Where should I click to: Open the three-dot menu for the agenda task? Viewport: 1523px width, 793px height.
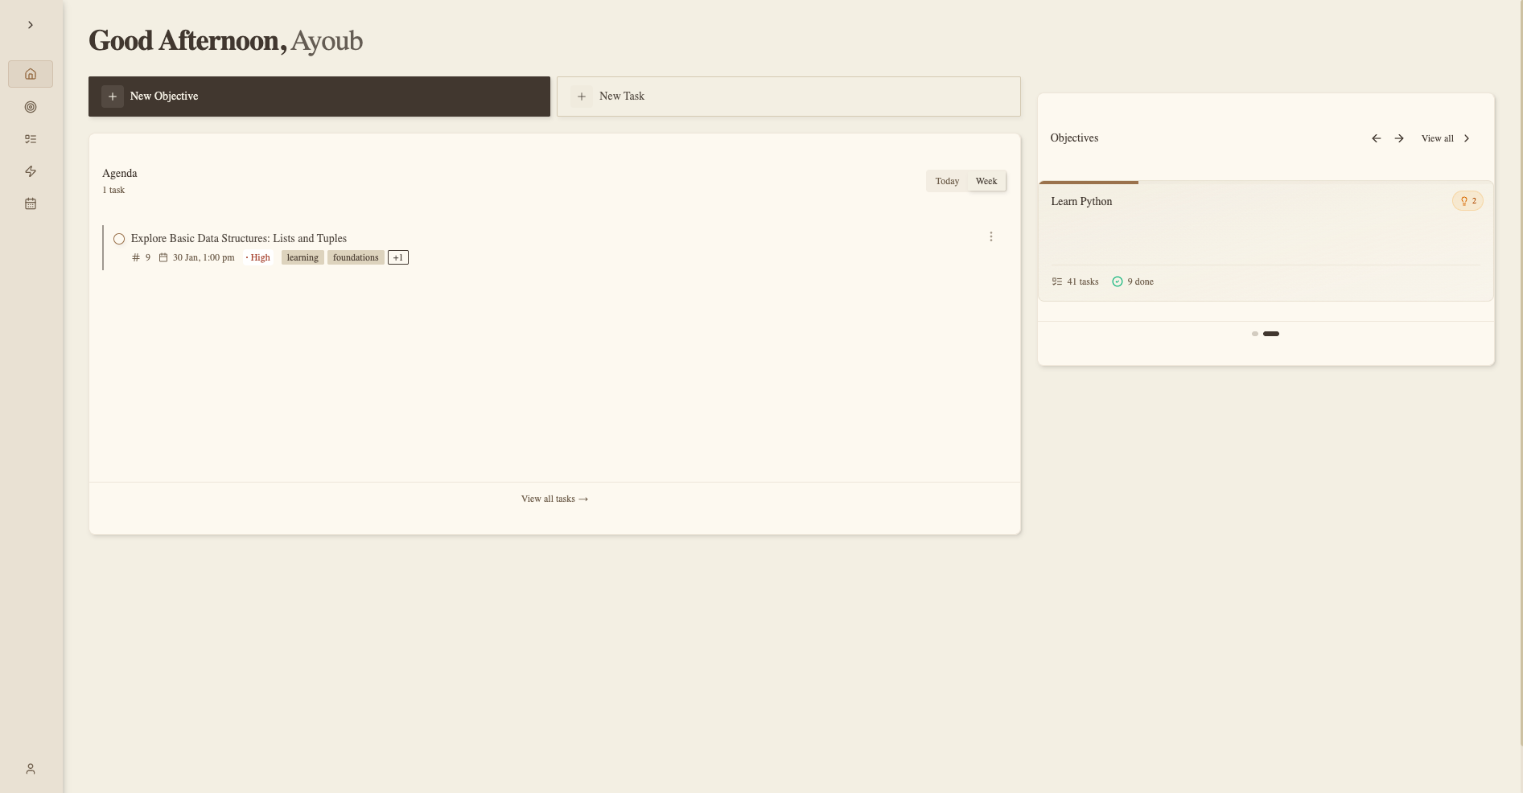[x=991, y=236]
